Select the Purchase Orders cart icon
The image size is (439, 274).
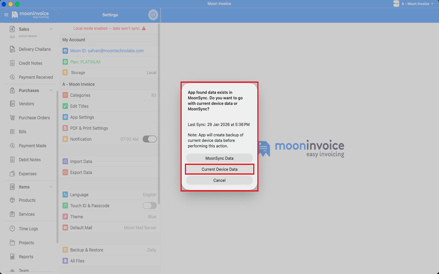[12, 118]
